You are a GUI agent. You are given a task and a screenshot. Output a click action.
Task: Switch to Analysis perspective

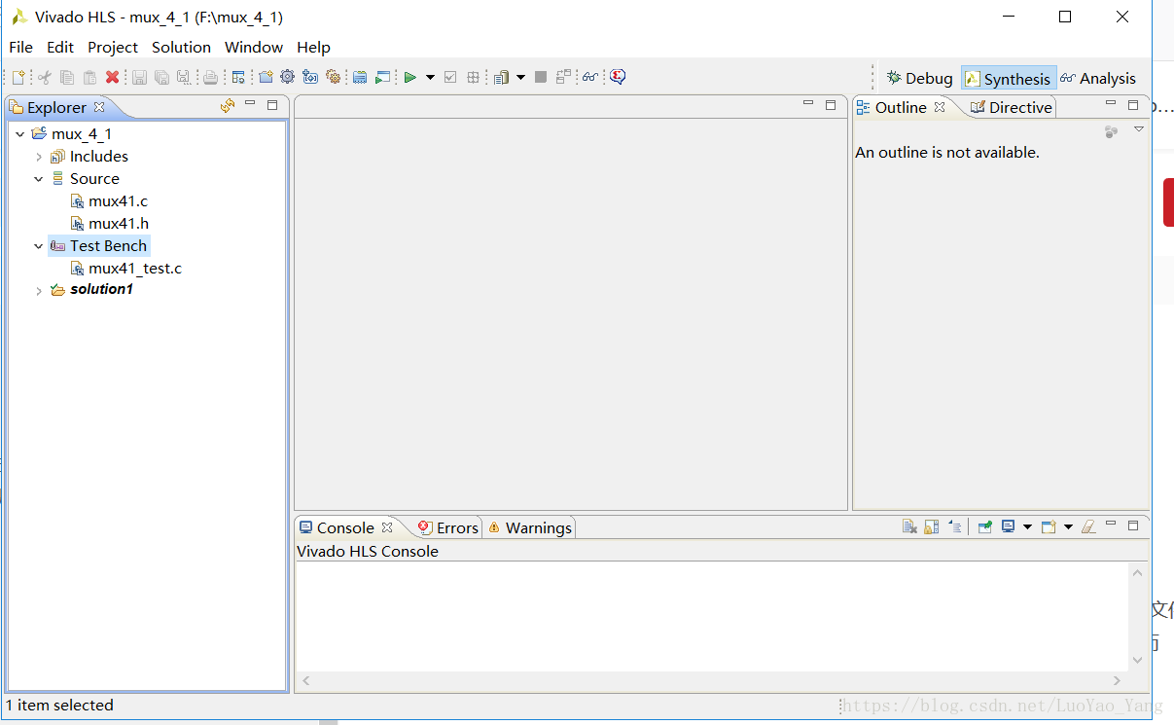1098,78
